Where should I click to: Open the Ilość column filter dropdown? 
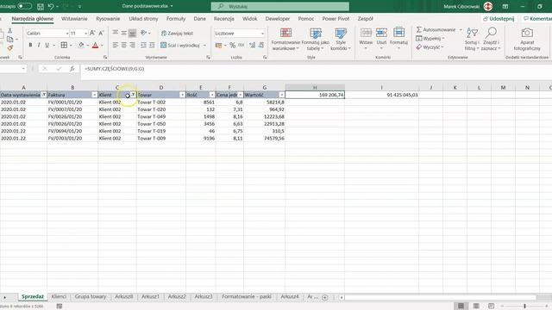click(212, 95)
